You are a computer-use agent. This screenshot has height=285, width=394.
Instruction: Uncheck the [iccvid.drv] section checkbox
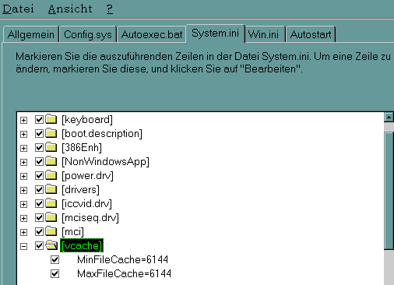coord(39,204)
